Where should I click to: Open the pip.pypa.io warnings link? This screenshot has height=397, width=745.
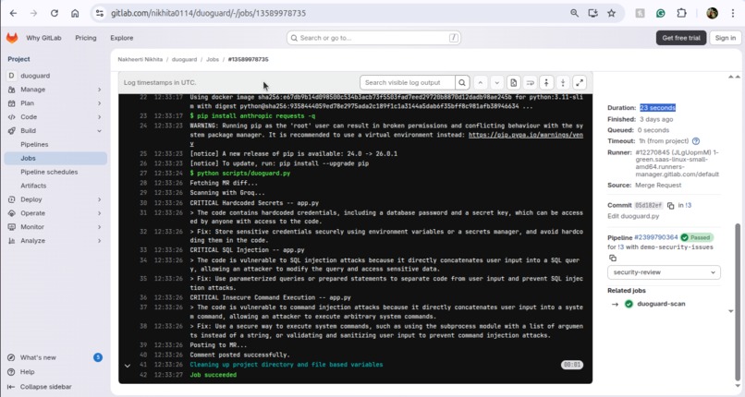[x=525, y=135]
